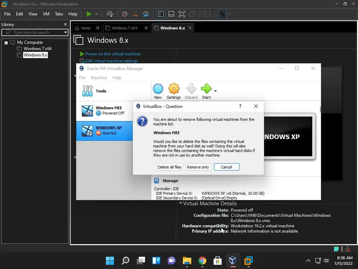Click the Discard icon in VirtualBox
This screenshot has height=269, width=358.
coord(191,91)
